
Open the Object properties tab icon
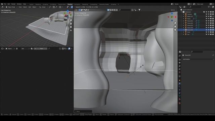pyautogui.click(x=180, y=80)
